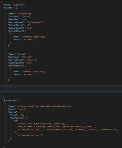Click the "source": { line
Screen dimensions: 122x148
14,112
